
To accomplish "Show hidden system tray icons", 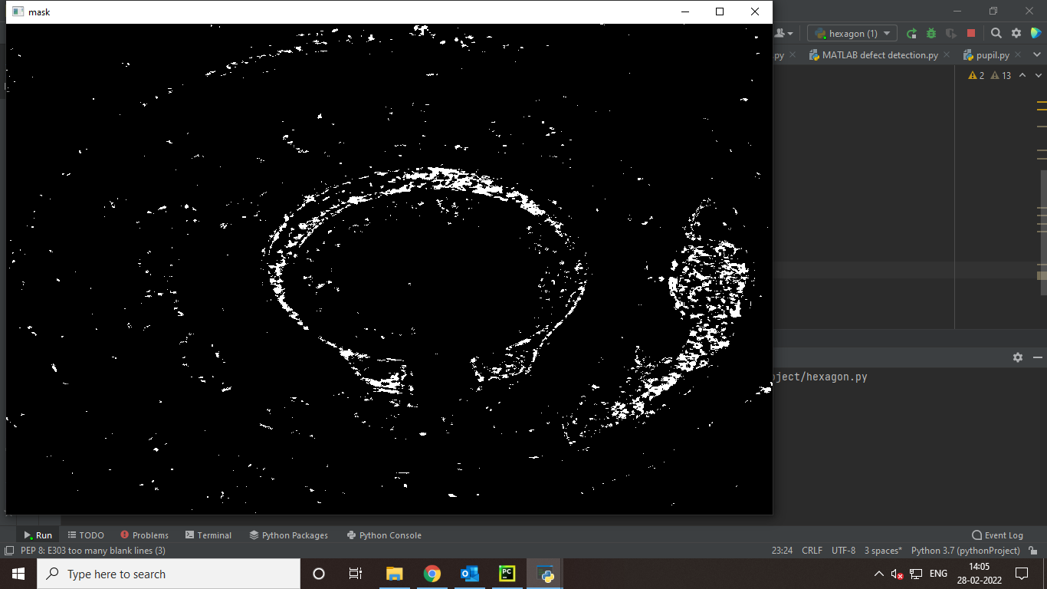I will coord(878,574).
